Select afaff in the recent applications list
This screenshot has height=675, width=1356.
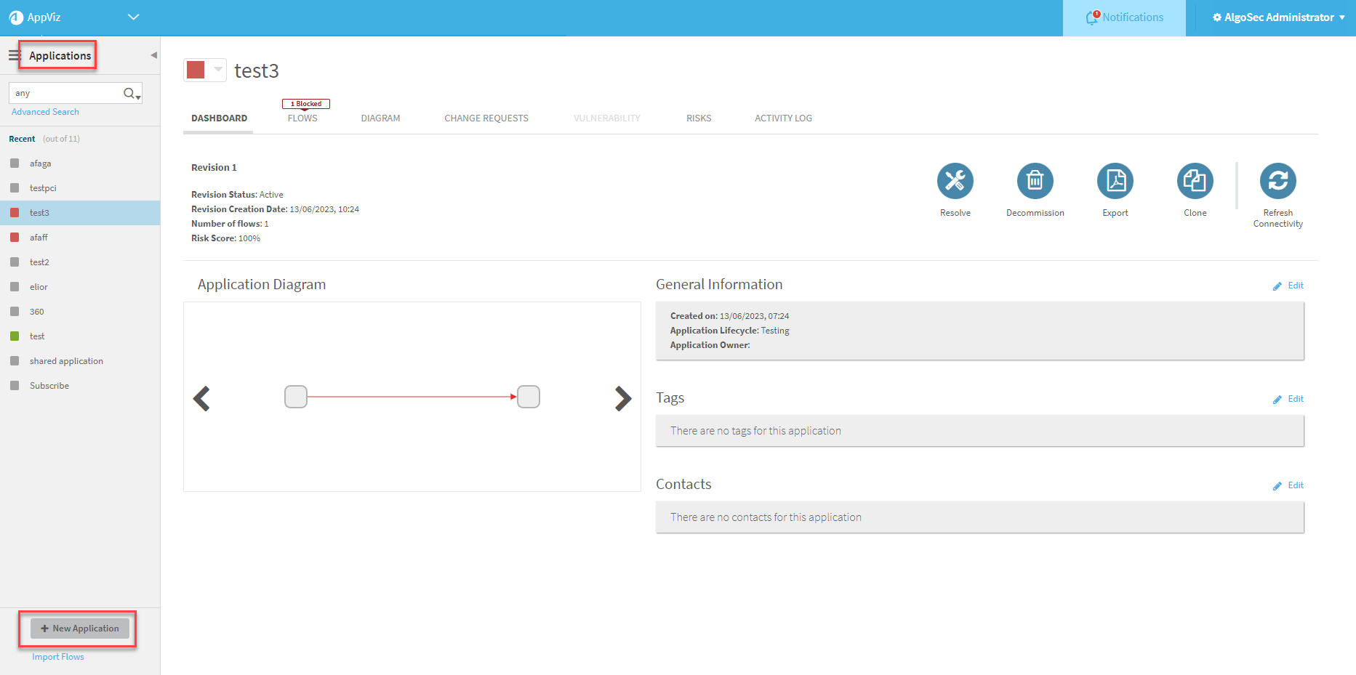click(x=39, y=238)
